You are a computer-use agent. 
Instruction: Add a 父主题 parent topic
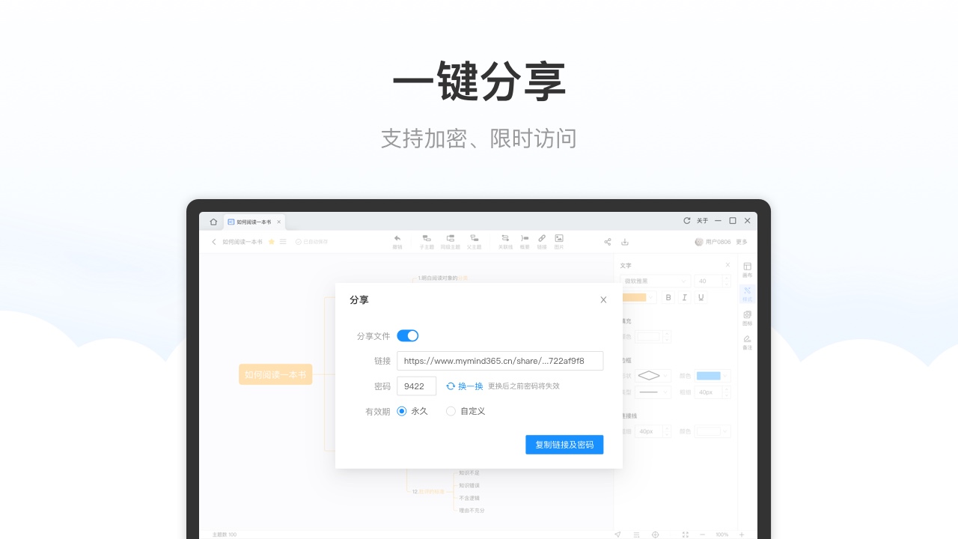click(475, 242)
